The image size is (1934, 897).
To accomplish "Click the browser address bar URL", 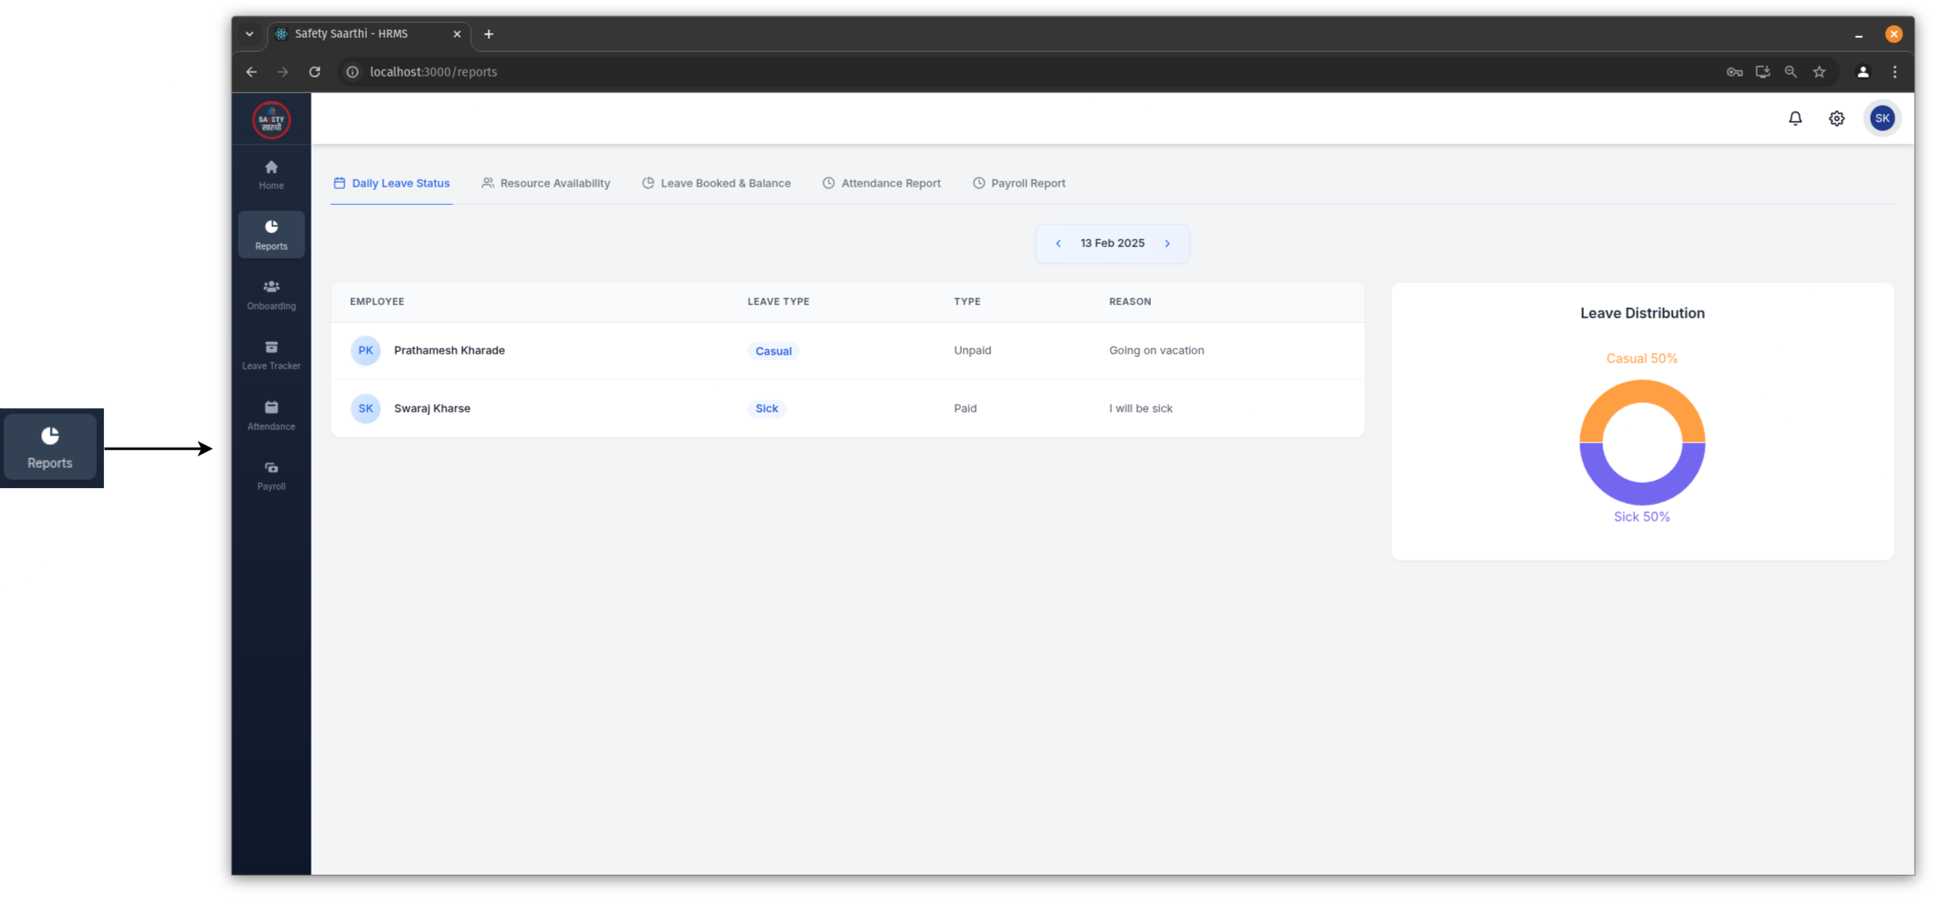I will point(433,72).
